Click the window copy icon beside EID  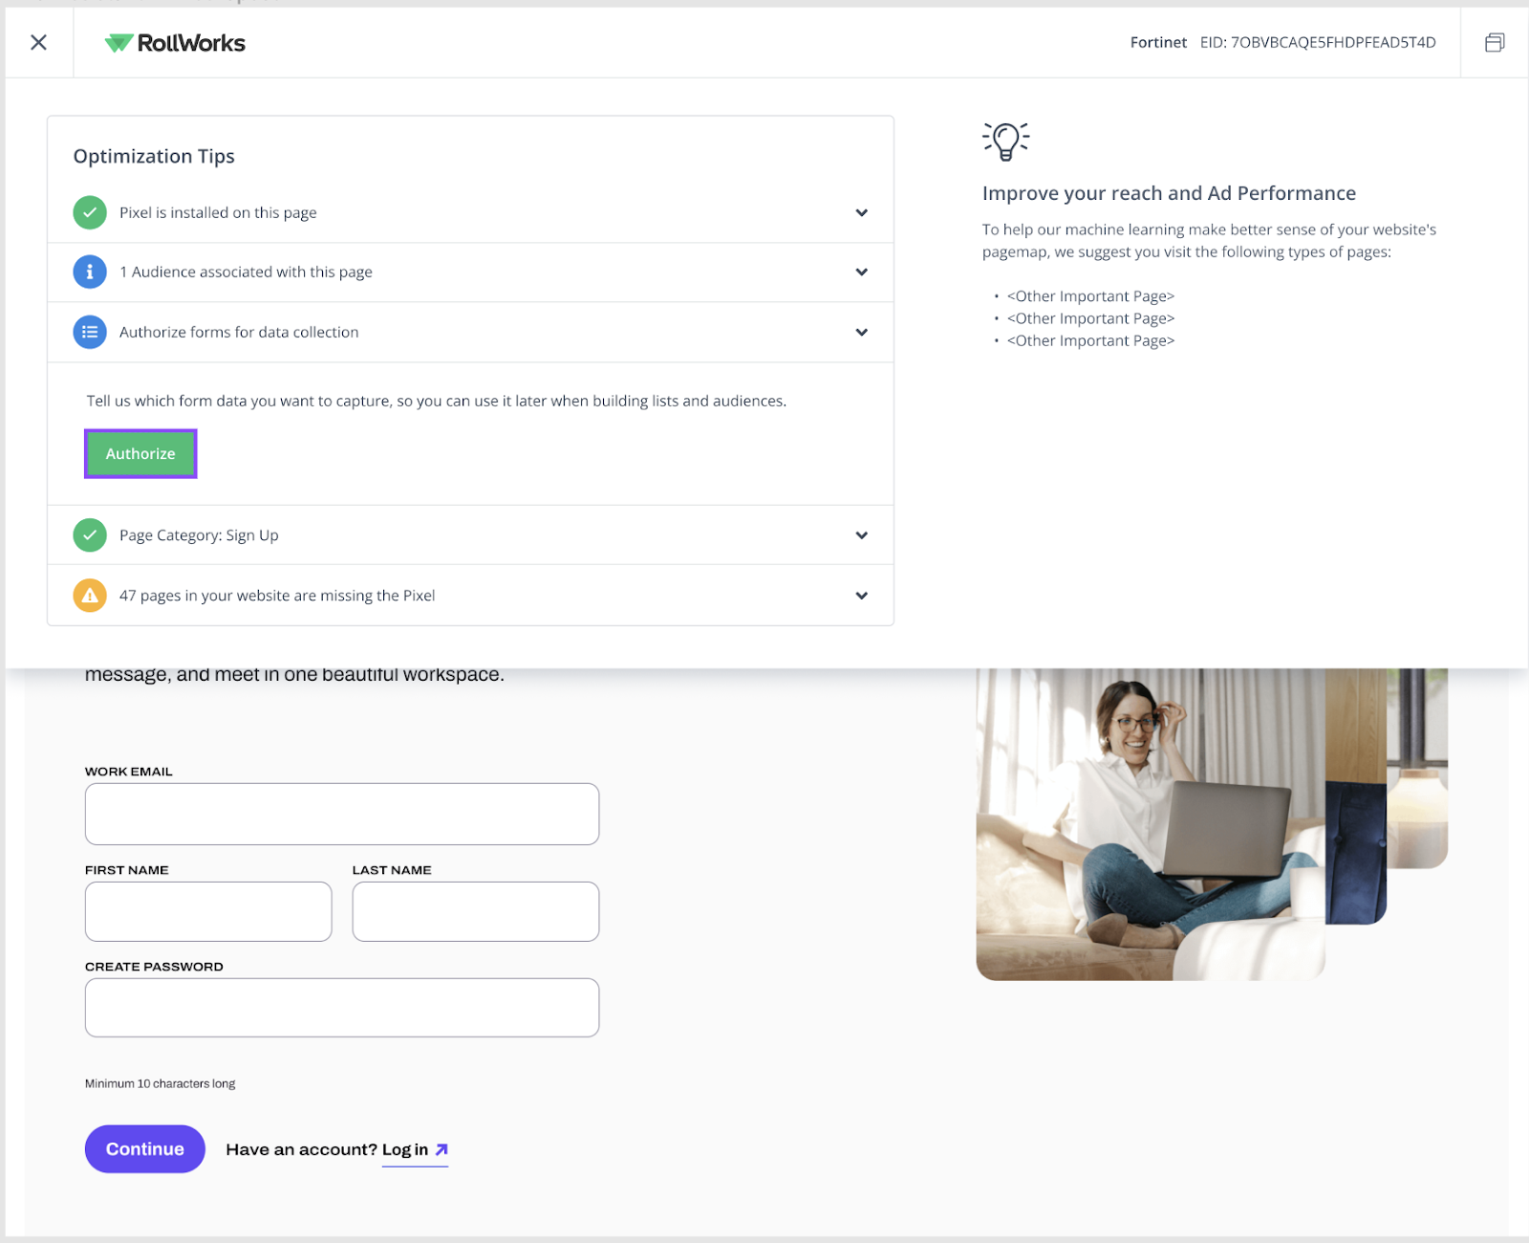click(x=1495, y=42)
